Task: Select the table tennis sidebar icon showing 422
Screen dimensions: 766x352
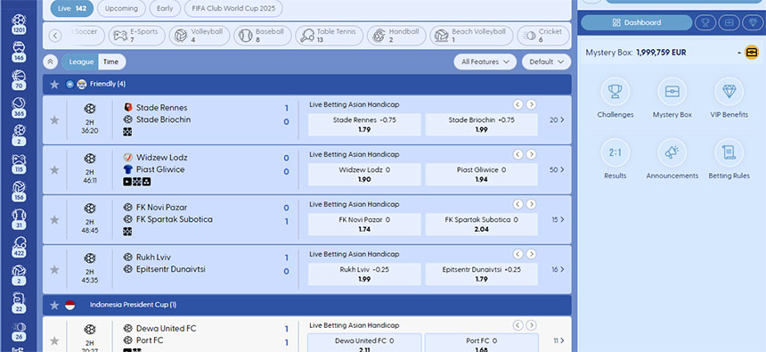Action: (x=19, y=247)
